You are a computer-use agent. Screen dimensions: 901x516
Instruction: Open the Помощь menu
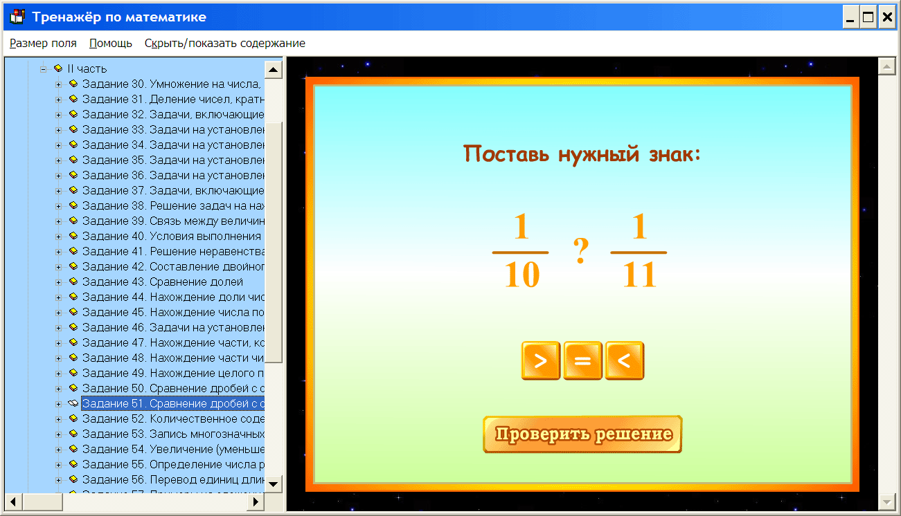(x=110, y=43)
